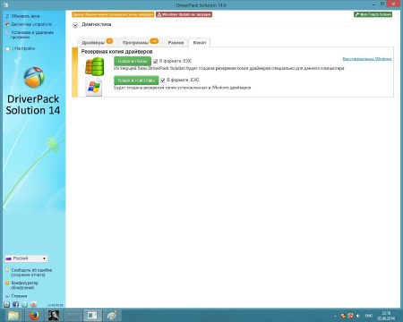Click the first social icon beside Facebook

tap(6, 304)
